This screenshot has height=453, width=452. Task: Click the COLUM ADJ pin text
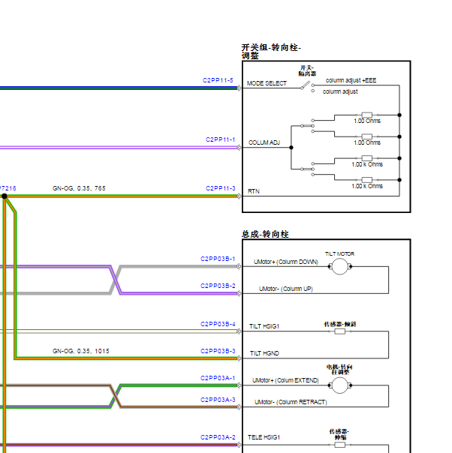[x=264, y=142]
